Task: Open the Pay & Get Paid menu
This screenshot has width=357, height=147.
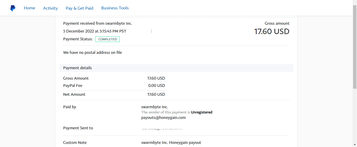Action: (79, 8)
